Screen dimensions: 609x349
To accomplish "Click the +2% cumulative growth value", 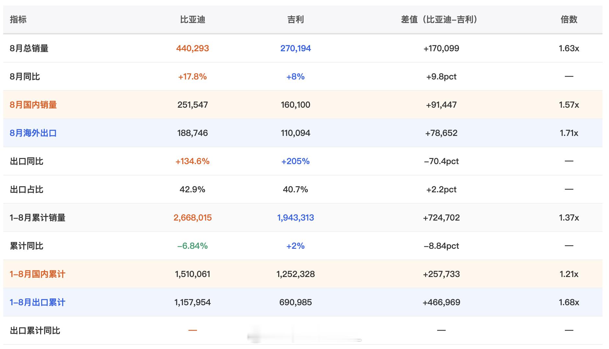I will pyautogui.click(x=295, y=246).
